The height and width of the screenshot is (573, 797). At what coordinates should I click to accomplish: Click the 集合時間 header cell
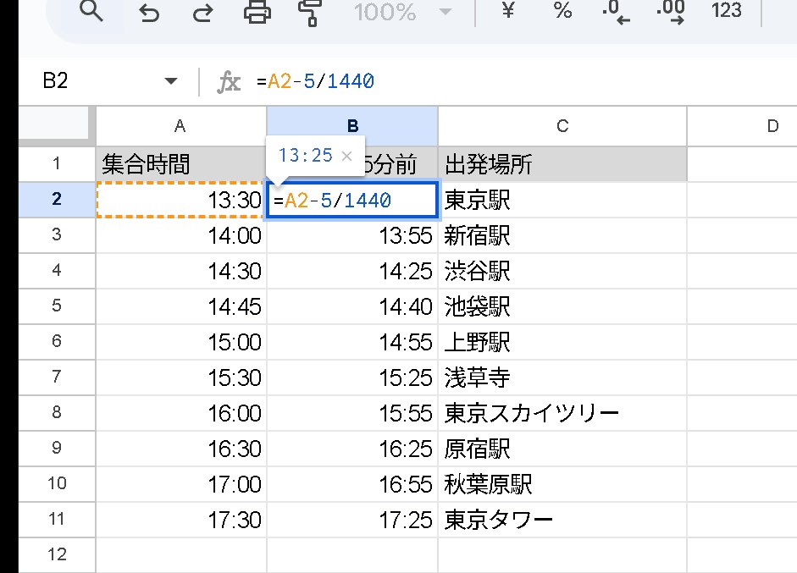click(x=180, y=163)
